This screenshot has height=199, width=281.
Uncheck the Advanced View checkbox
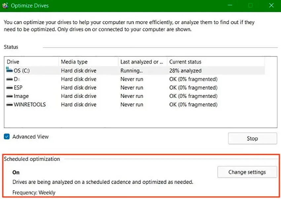pos(7,137)
